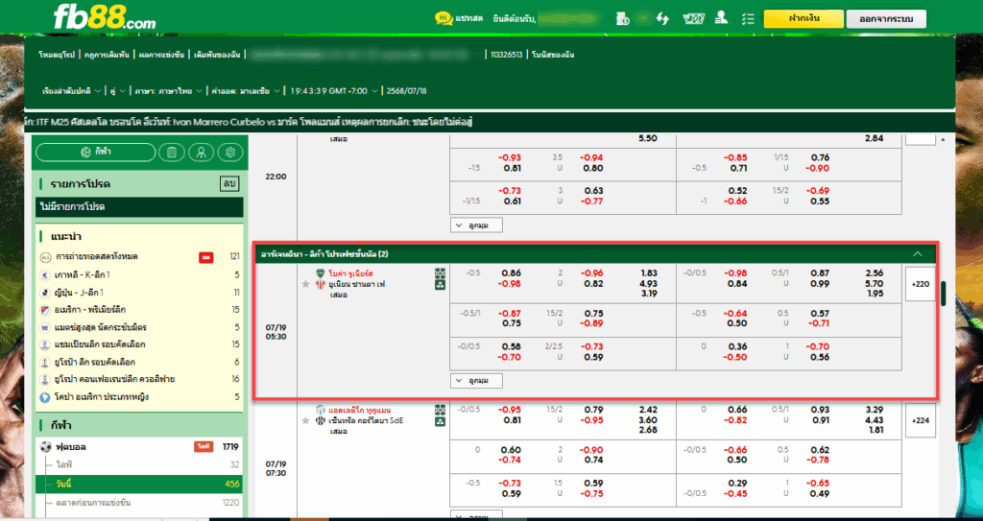This screenshot has height=521, width=983.
Task: Click the Copa America women's league icon
Action: (44, 397)
